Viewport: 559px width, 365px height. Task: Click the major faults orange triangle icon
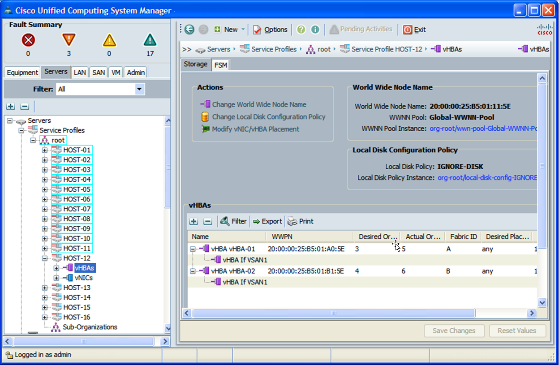[69, 40]
